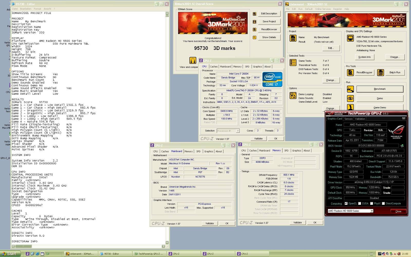Click the Demo eye icon in Run section
This screenshot has height=257, width=411.
(350, 98)
